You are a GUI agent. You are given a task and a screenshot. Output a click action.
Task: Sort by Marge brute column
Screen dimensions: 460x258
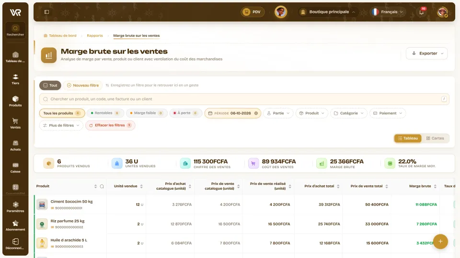pyautogui.click(x=435, y=186)
